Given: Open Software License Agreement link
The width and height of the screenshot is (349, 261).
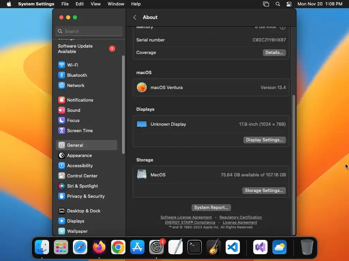Looking at the screenshot, I should coord(186,217).
